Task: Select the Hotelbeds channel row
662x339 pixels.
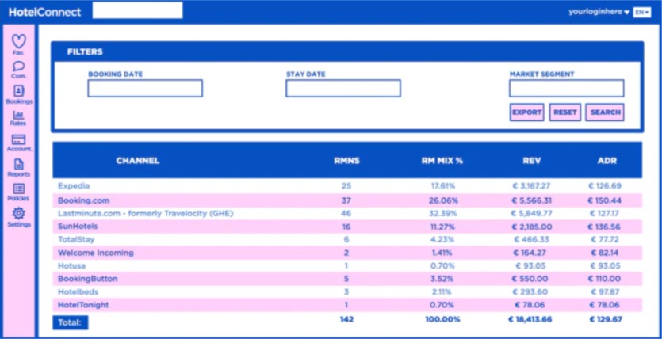Action: point(347,291)
